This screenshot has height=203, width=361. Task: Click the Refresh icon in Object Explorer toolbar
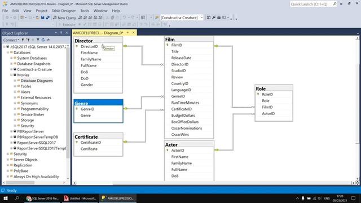pyautogui.click(x=43, y=40)
